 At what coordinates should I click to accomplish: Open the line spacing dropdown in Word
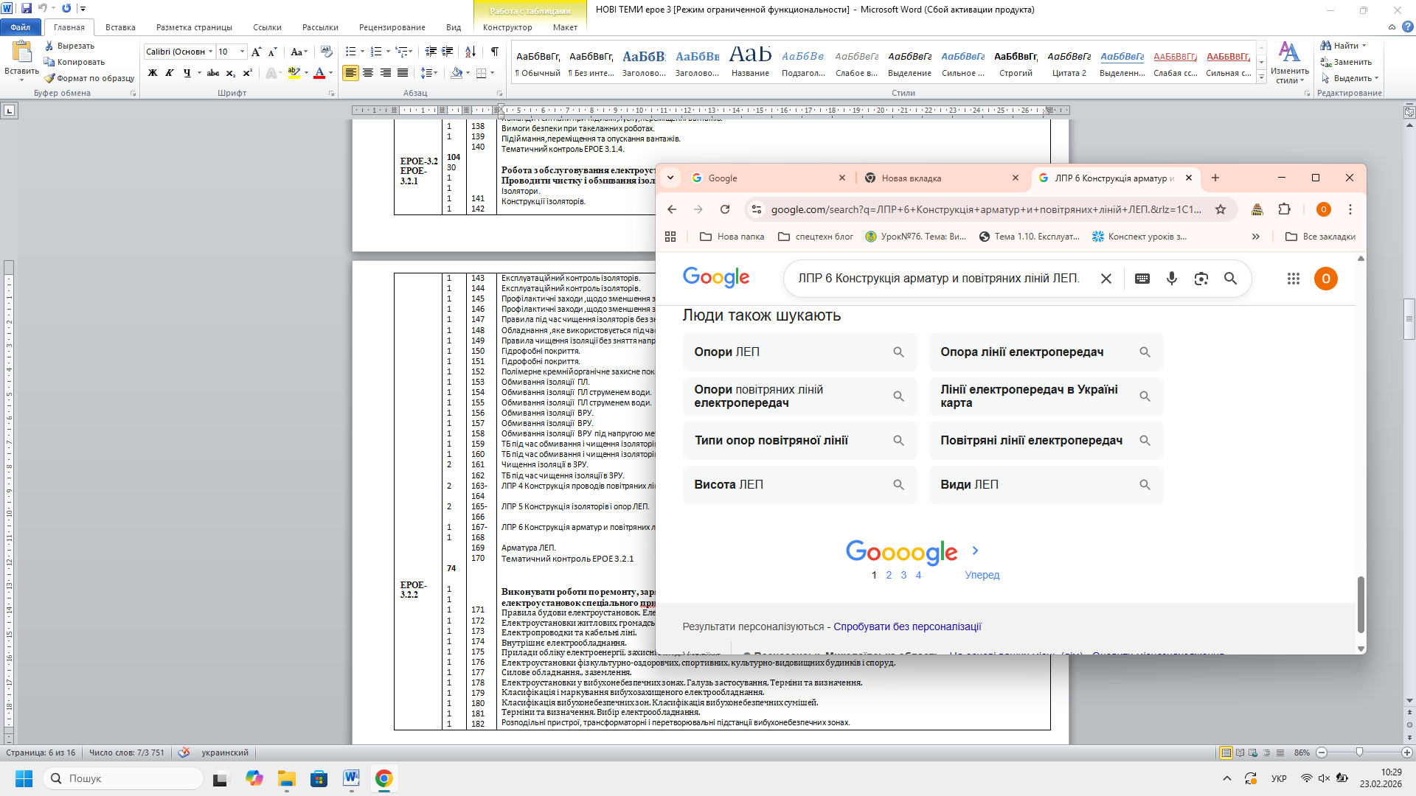(429, 73)
